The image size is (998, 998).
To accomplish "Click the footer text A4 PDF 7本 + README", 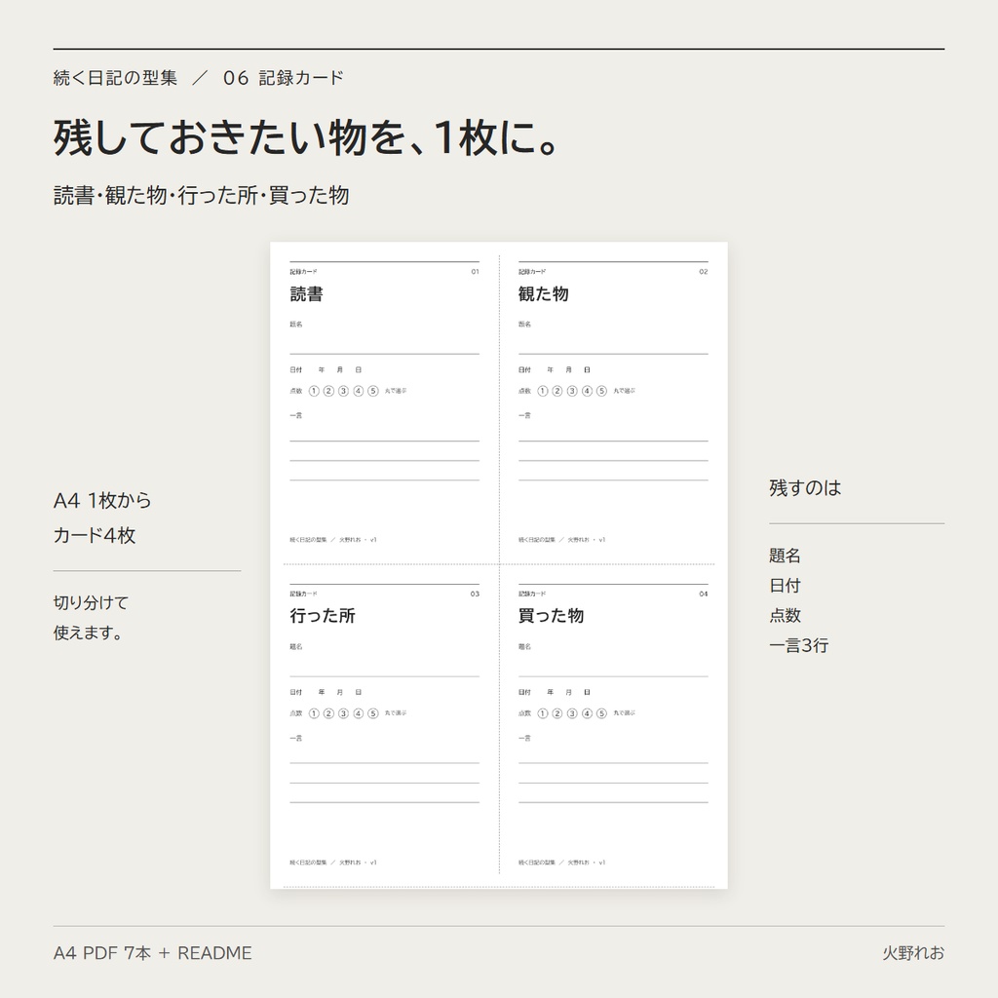I will click(x=153, y=953).
